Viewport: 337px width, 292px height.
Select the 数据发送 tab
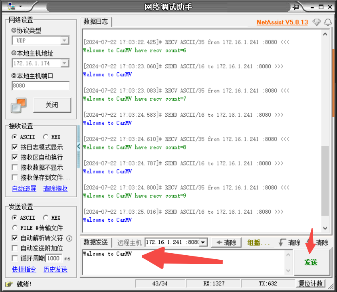point(96,242)
